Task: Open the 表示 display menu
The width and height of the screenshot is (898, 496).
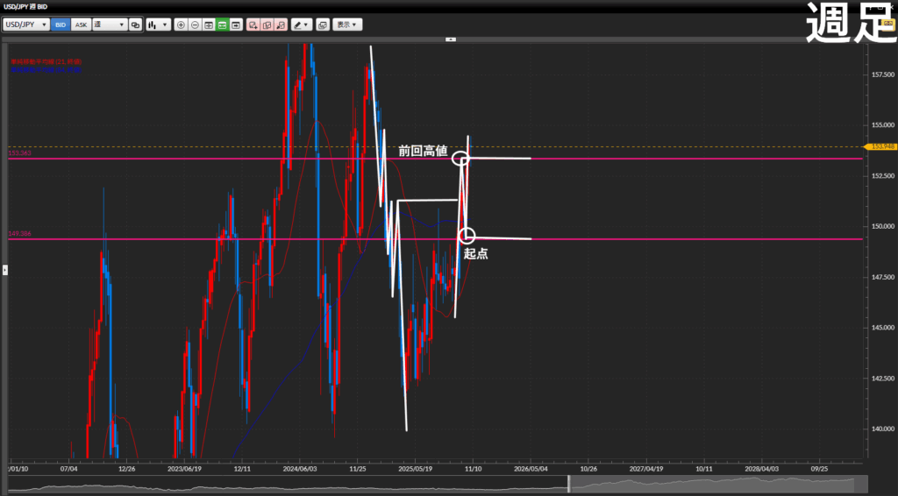Action: click(348, 25)
